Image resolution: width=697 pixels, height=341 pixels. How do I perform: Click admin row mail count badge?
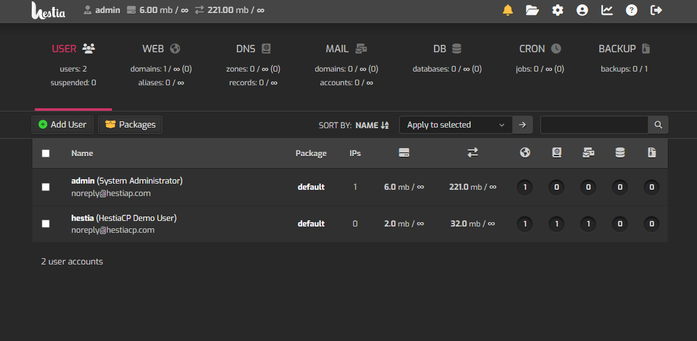(x=589, y=187)
